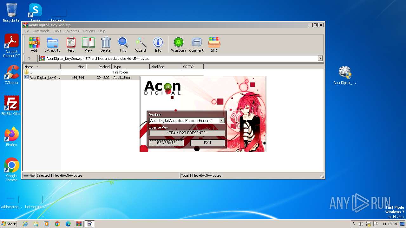
Task: Click the GENERATE button
Action: [166, 143]
